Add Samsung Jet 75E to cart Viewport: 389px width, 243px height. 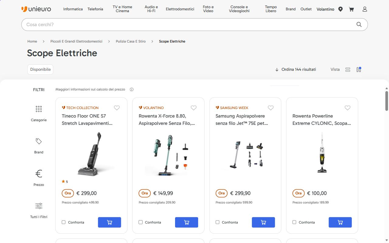pyautogui.click(x=263, y=222)
